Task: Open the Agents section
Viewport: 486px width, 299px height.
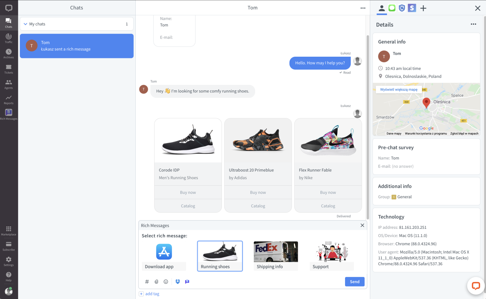Action: click(9, 84)
